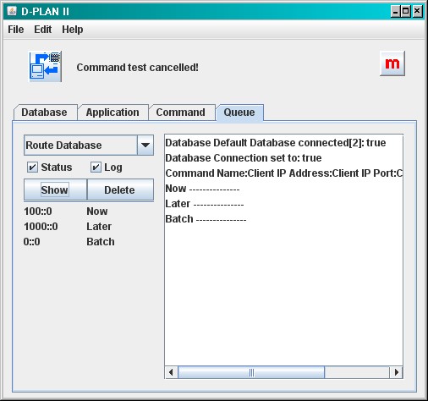Minimize the D-PLAN II window
This screenshot has height=401, width=428.
coord(395,12)
